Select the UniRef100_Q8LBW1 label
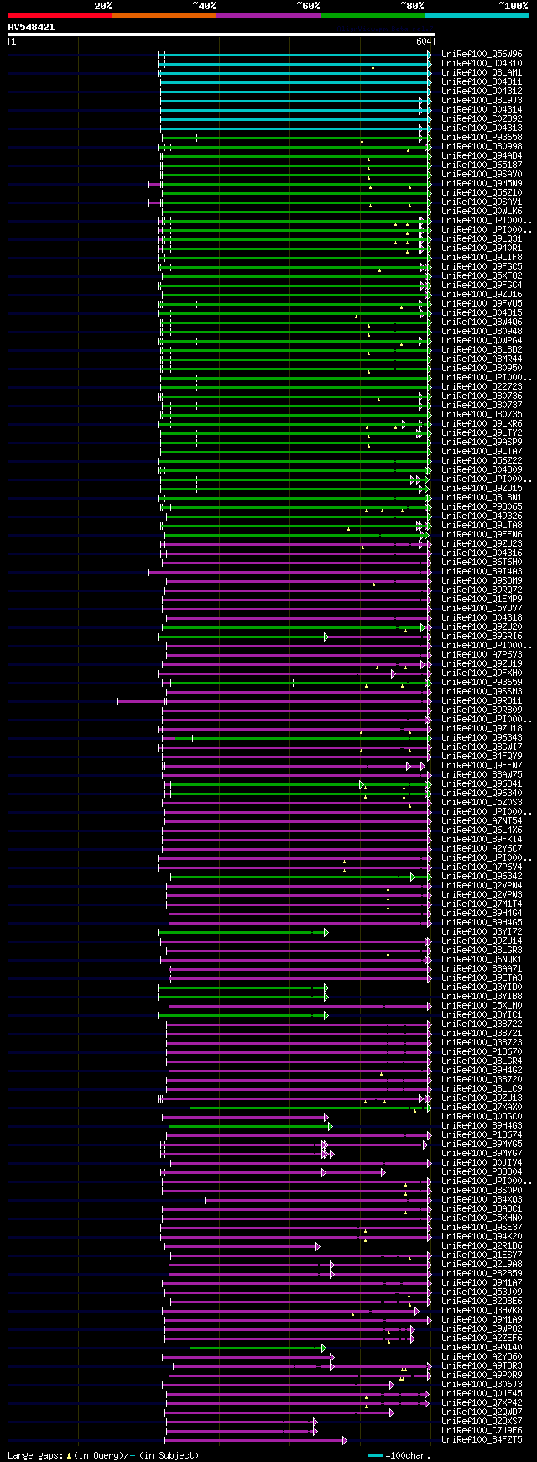537x1462 pixels. coord(482,497)
